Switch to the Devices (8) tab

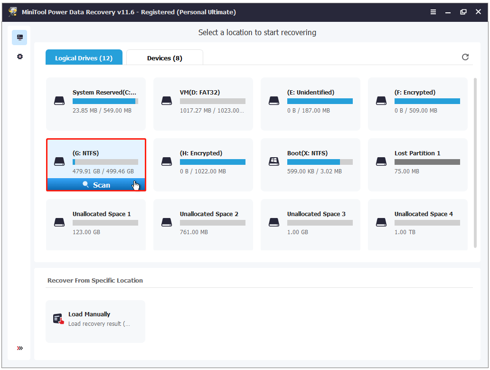tap(164, 58)
